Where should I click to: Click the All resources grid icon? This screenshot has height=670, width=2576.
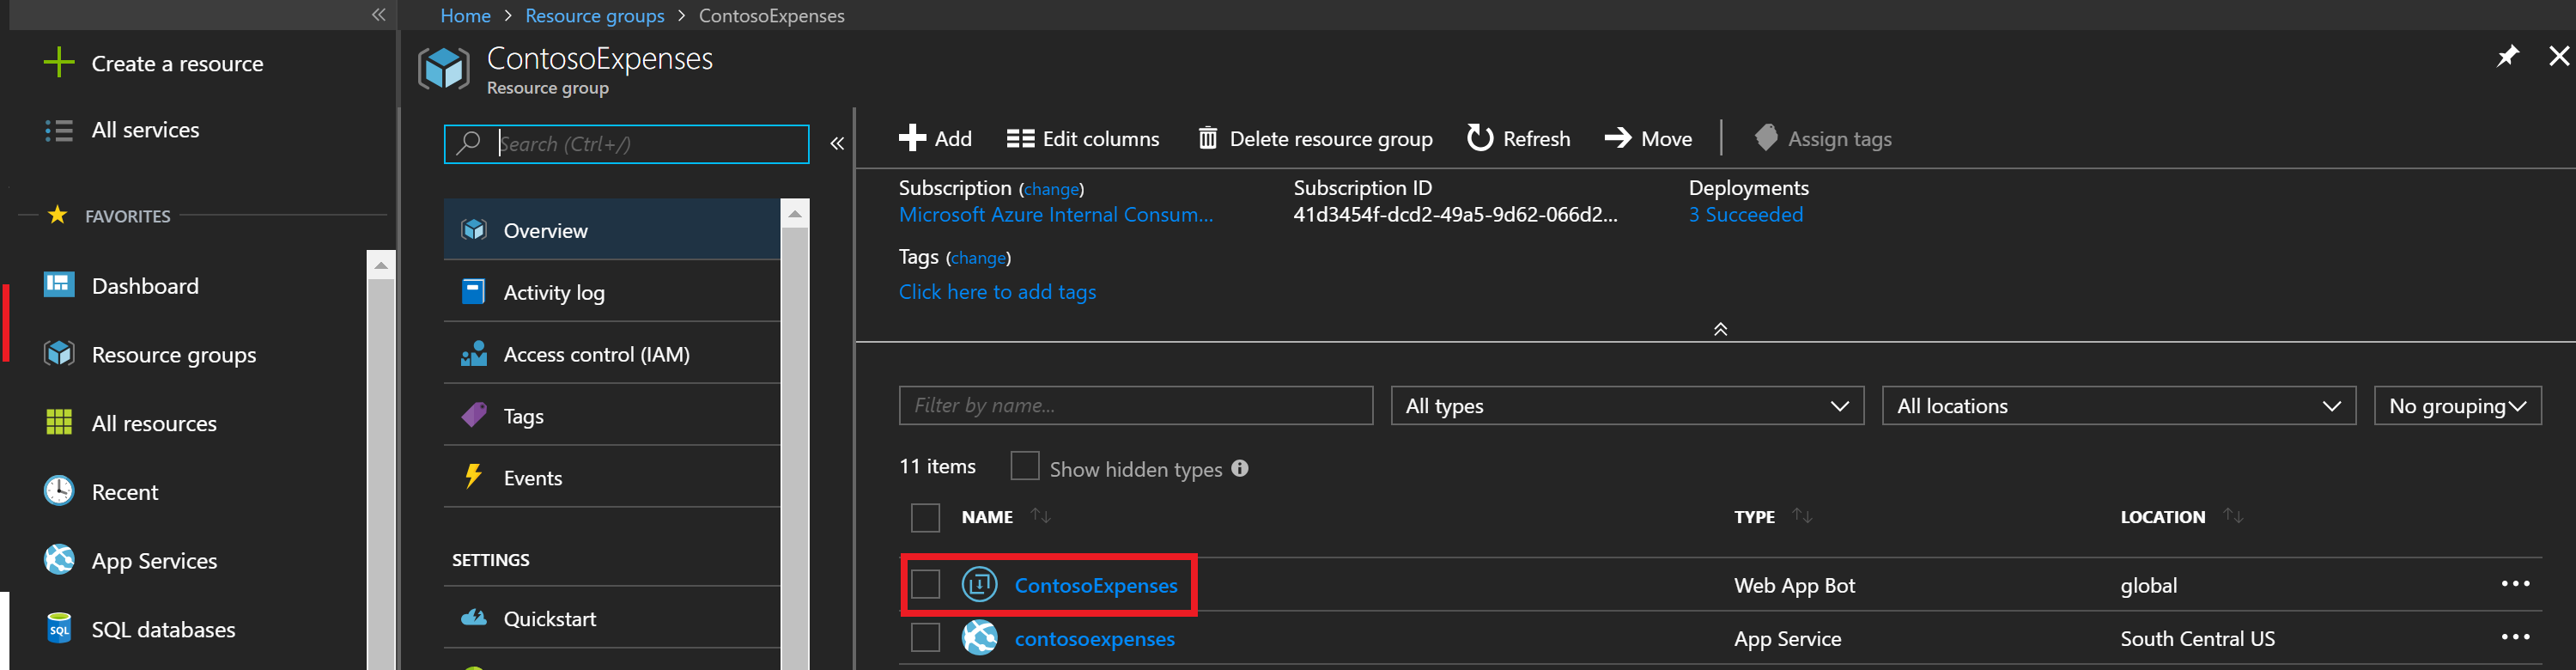(x=59, y=422)
